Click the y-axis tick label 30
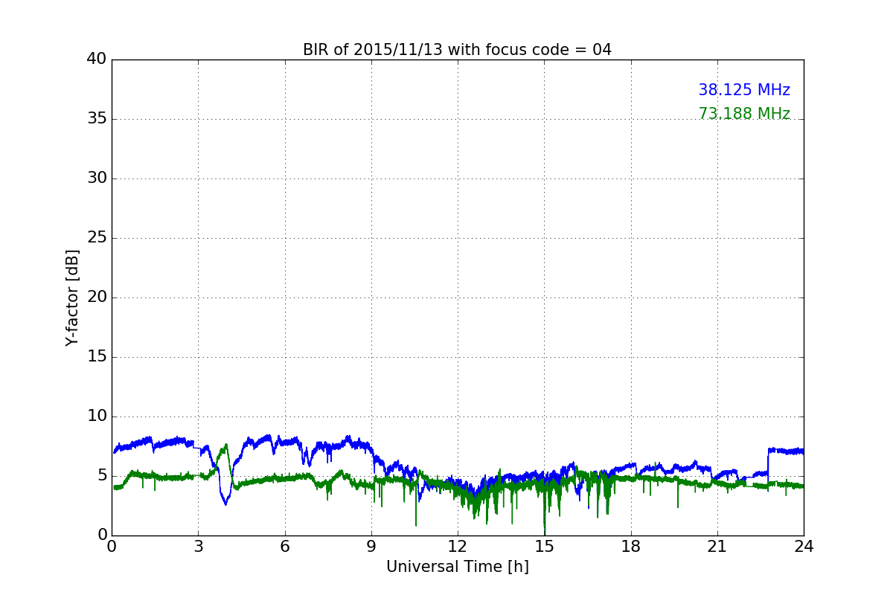The image size is (893, 595). [97, 178]
